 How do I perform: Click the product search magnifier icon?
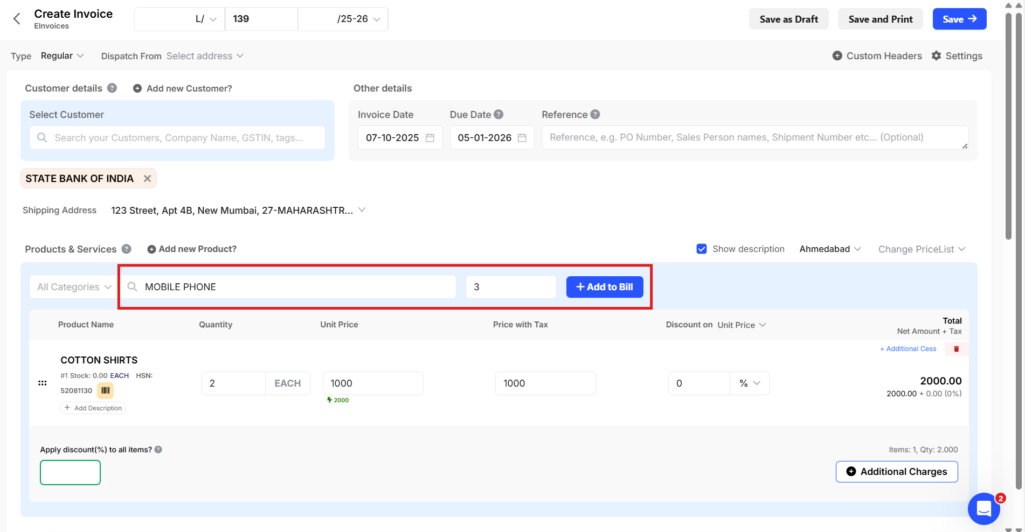pos(132,287)
